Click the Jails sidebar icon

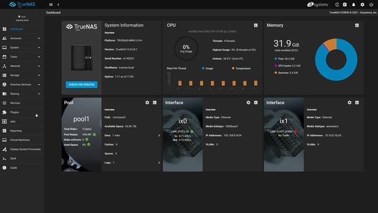tap(4, 121)
